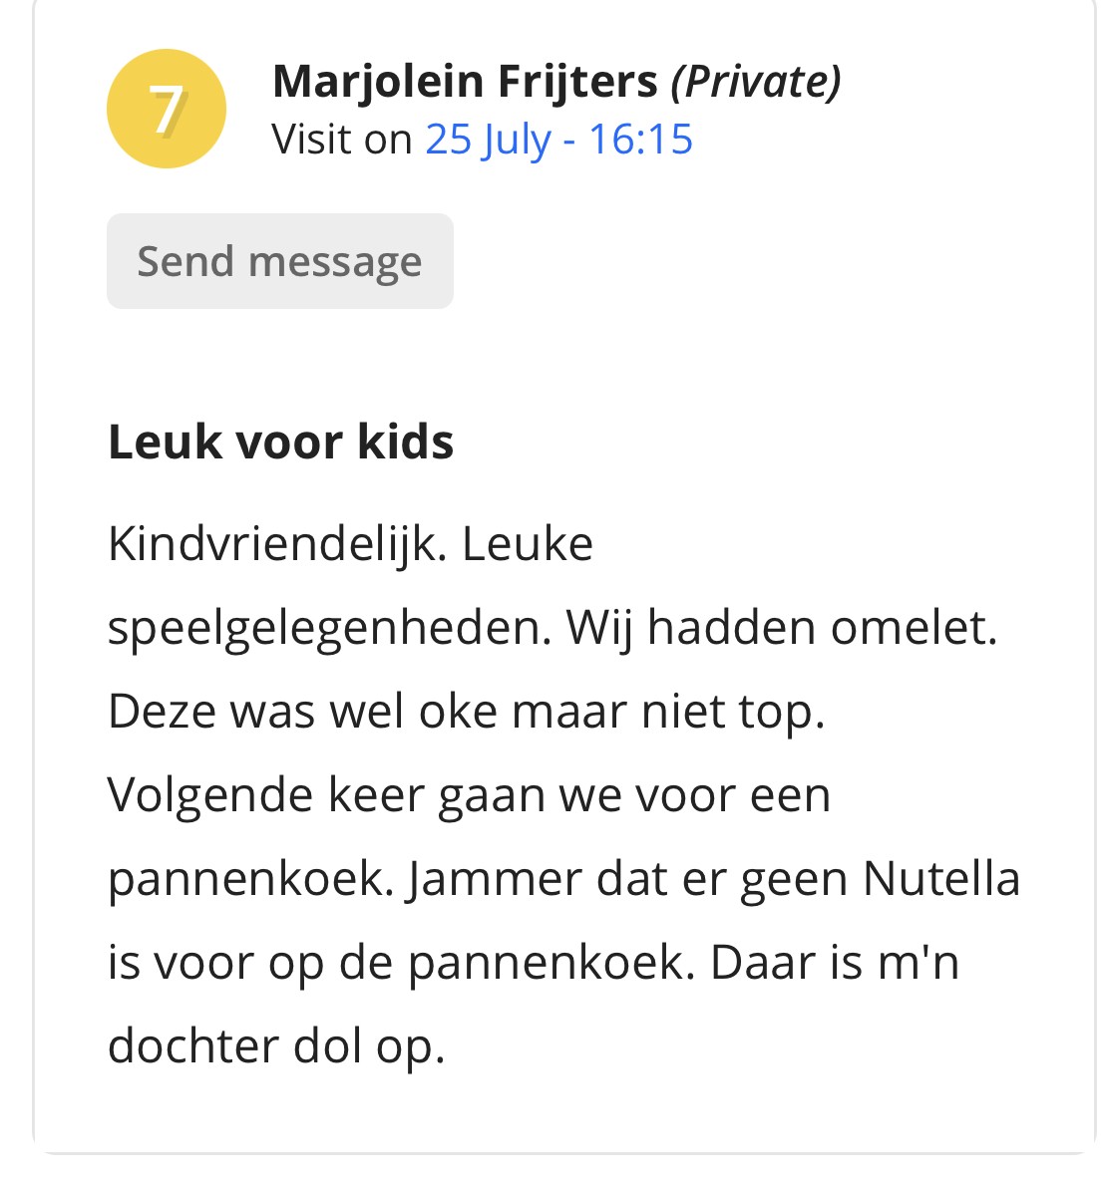The width and height of the screenshot is (1103, 1184).
Task: Click the word 'Nutella' in the review
Action: click(x=941, y=880)
